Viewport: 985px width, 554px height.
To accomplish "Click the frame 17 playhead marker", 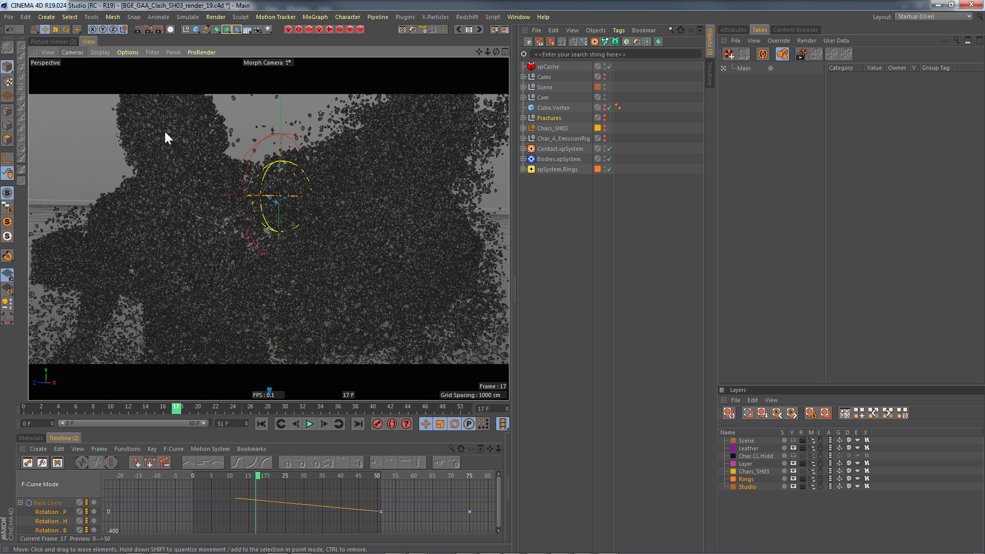I will pos(176,408).
